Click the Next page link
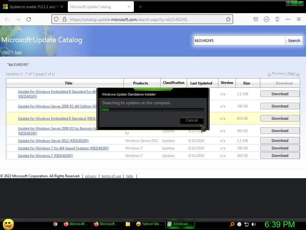The image size is (306, 230). 292,73
